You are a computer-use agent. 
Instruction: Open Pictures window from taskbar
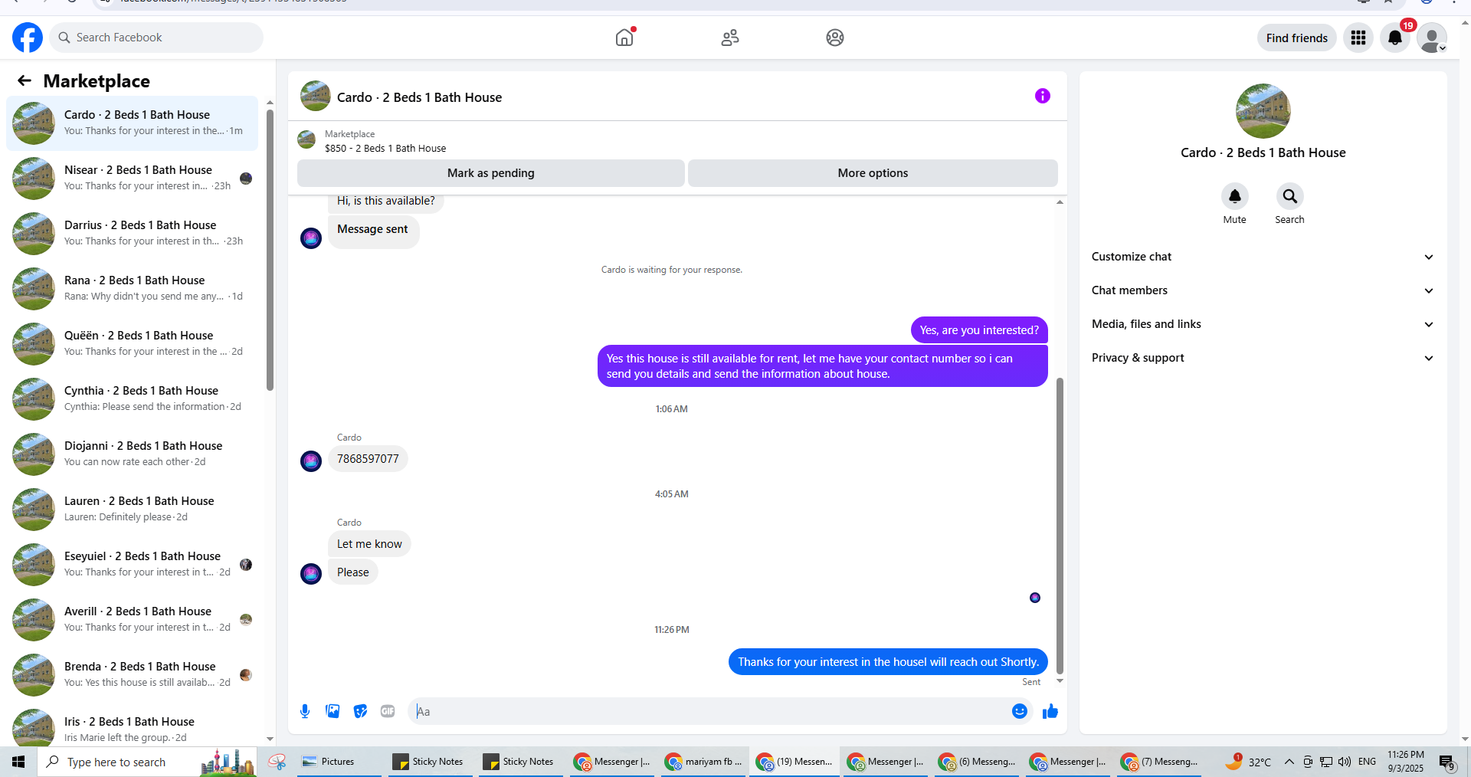tap(339, 762)
